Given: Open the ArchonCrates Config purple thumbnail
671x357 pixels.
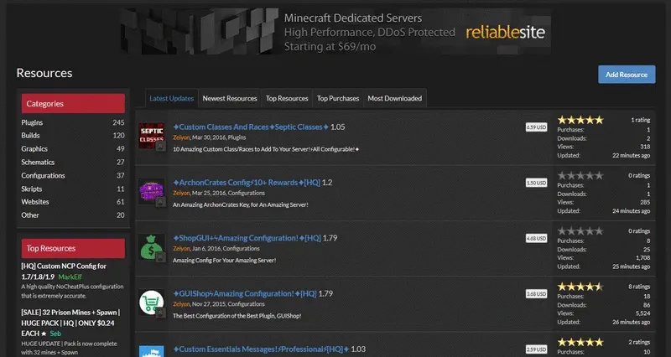Looking at the screenshot, I should coord(152,191).
